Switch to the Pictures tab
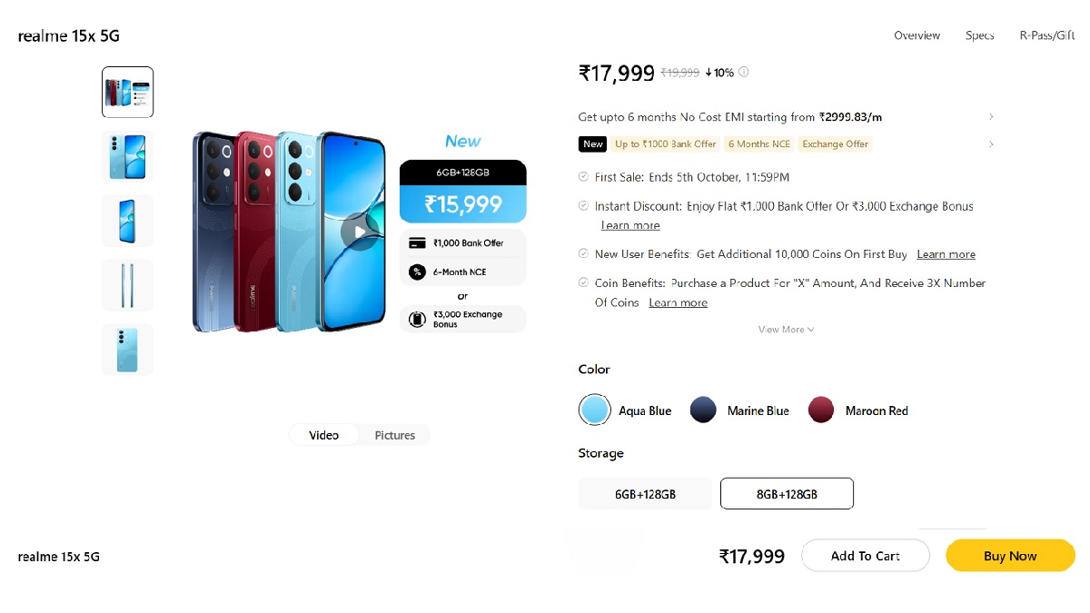The height and width of the screenshot is (613, 1090). coord(394,436)
